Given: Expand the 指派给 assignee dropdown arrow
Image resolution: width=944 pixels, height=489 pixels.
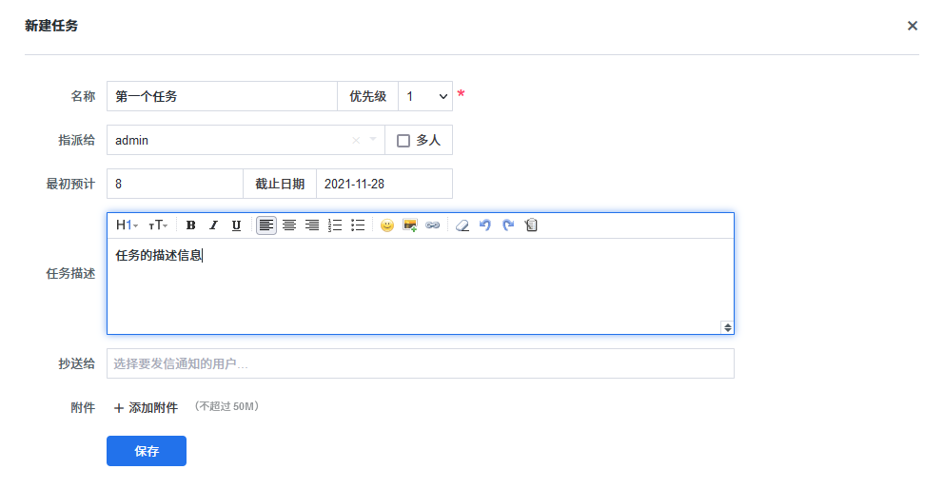Looking at the screenshot, I should (x=373, y=140).
